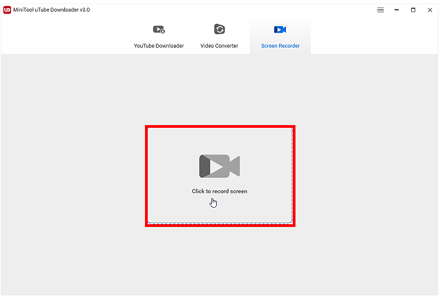Screen dimensions: 448x296
Task: Minimize the MiniTool uTube Downloader window
Action: (x=397, y=10)
